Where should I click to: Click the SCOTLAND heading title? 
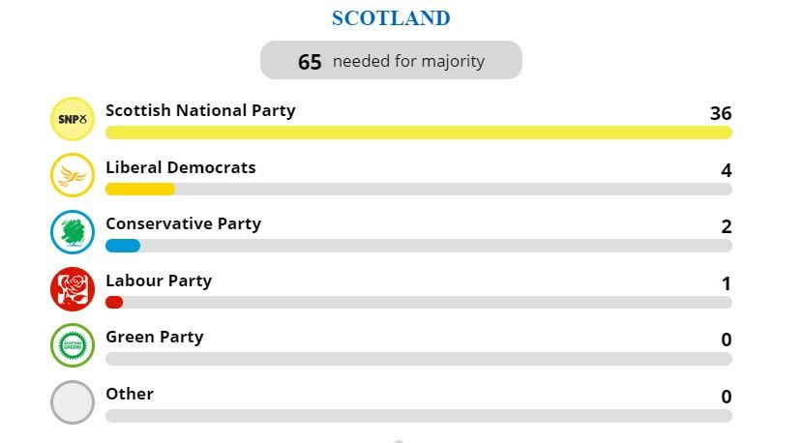391,18
